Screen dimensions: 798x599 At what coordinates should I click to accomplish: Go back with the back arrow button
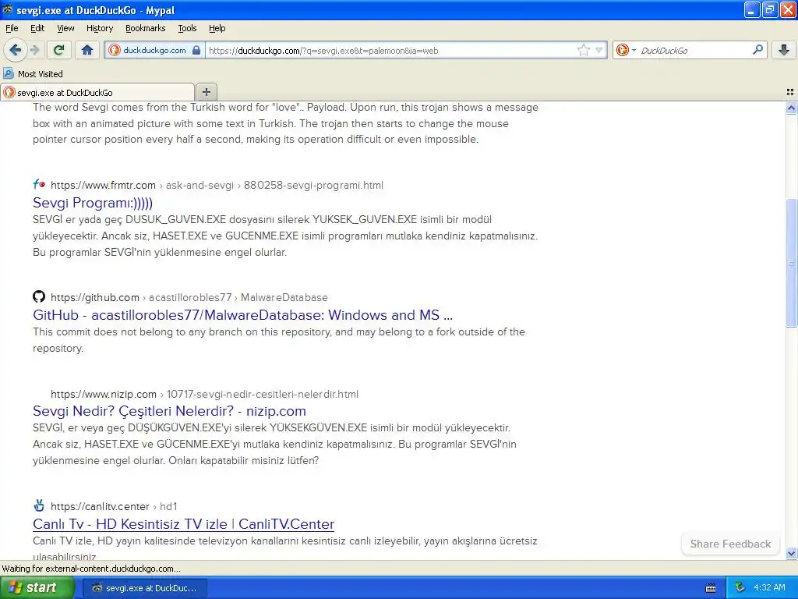[x=16, y=50]
